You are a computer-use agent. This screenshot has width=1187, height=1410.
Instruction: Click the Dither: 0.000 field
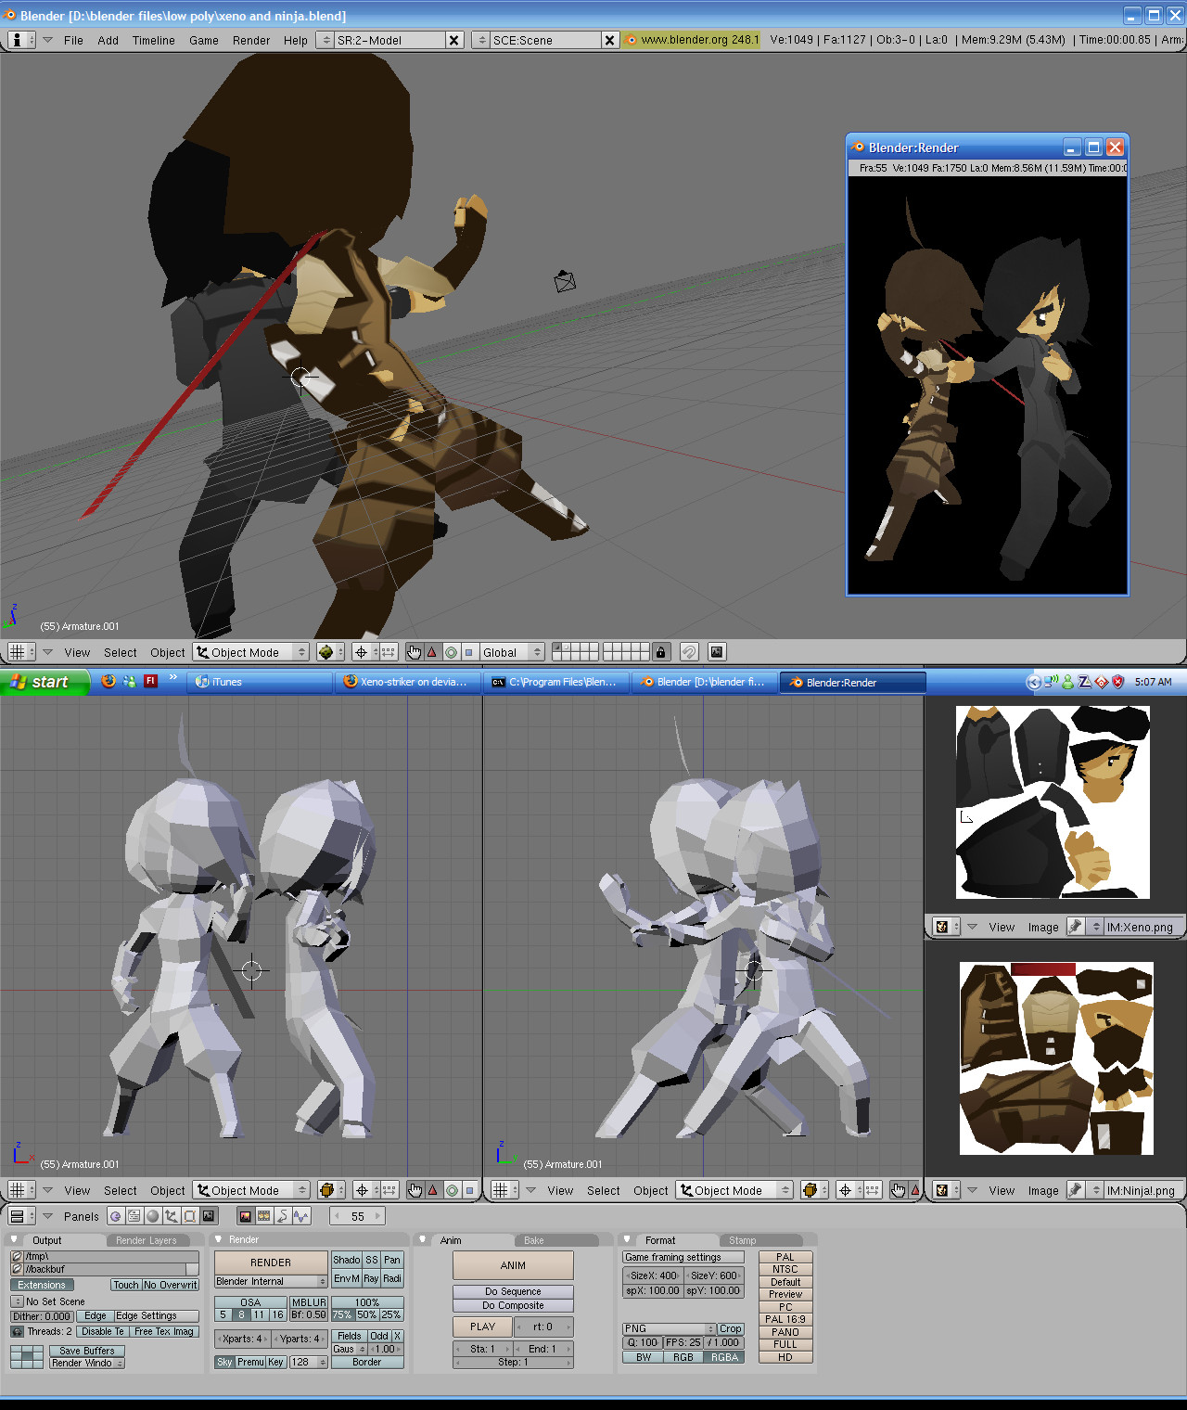[x=42, y=1316]
